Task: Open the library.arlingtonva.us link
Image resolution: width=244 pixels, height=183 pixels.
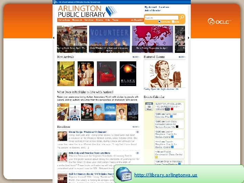Action: 166,175
